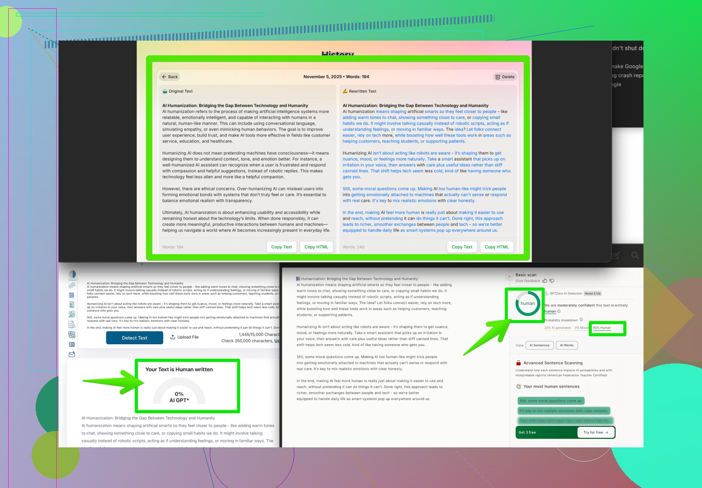Click Try for free button

coord(596,432)
